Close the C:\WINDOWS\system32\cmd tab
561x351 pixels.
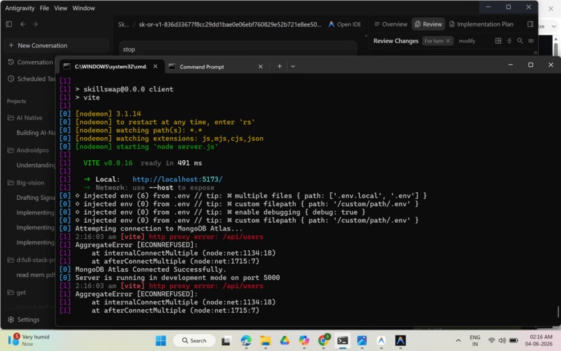[x=155, y=66]
